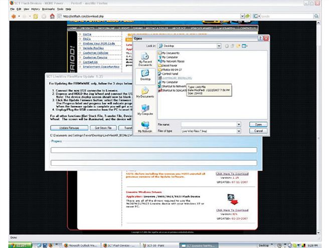Click the Firefox Reload page icon

(36, 16)
